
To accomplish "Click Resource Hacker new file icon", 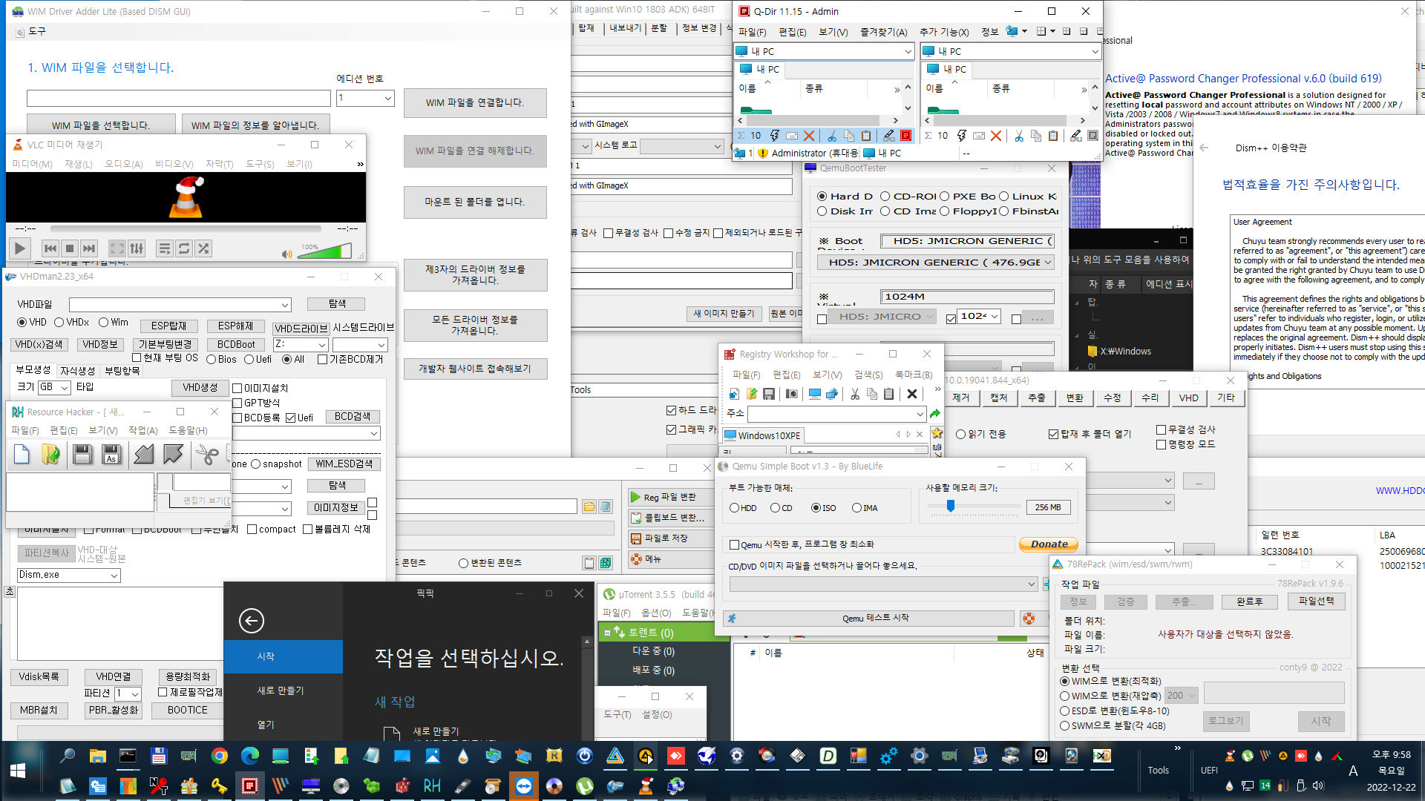I will tap(22, 454).
